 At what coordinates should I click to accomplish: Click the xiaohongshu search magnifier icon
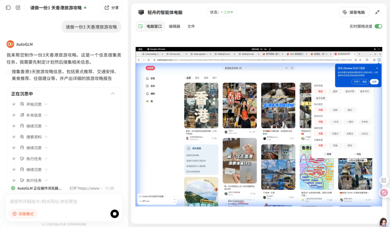(292, 68)
